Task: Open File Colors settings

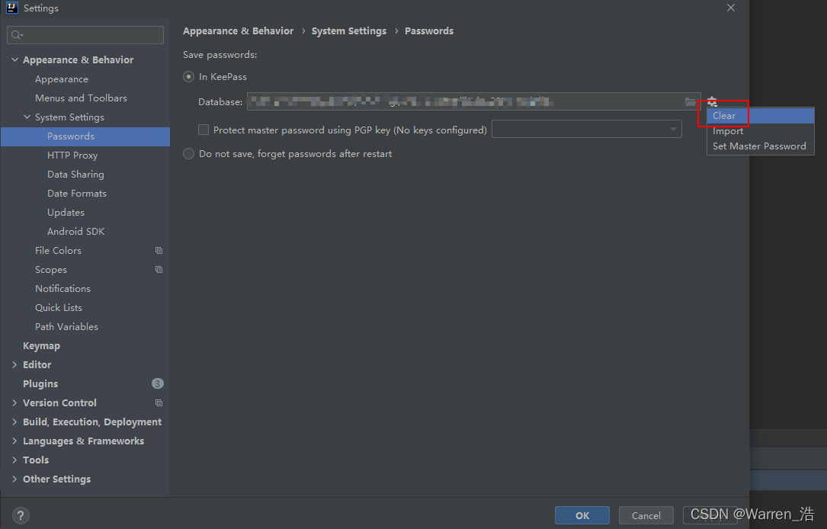Action: point(58,251)
